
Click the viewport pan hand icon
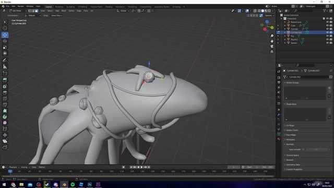point(272,41)
